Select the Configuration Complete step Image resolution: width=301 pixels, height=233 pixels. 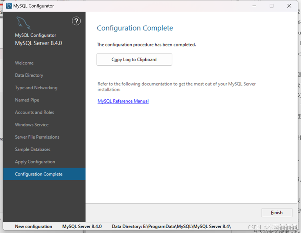[44, 174]
